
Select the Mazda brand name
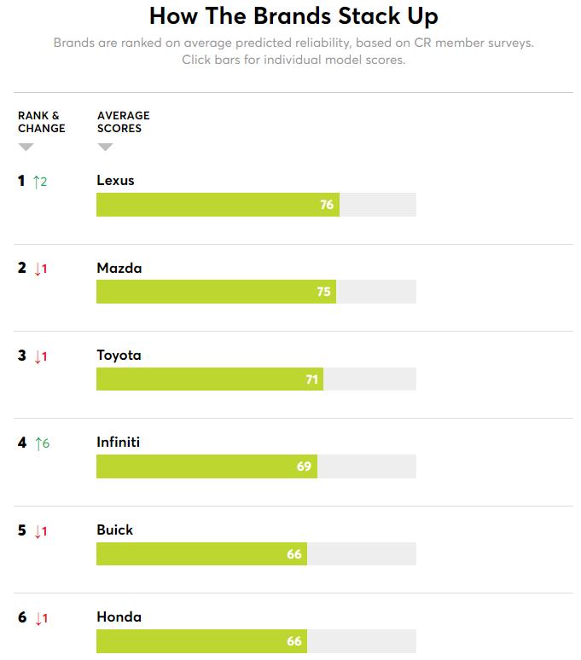tap(119, 268)
